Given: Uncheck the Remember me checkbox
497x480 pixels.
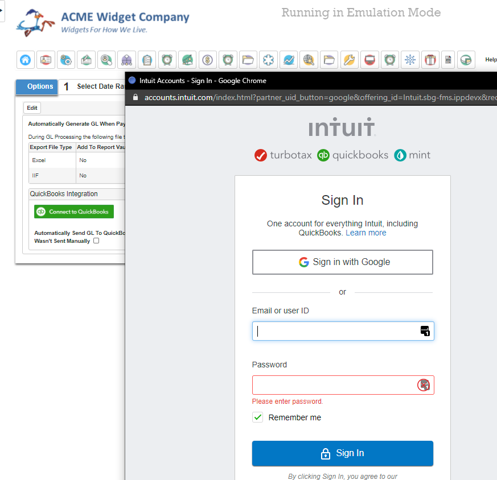Looking at the screenshot, I should pyautogui.click(x=258, y=417).
